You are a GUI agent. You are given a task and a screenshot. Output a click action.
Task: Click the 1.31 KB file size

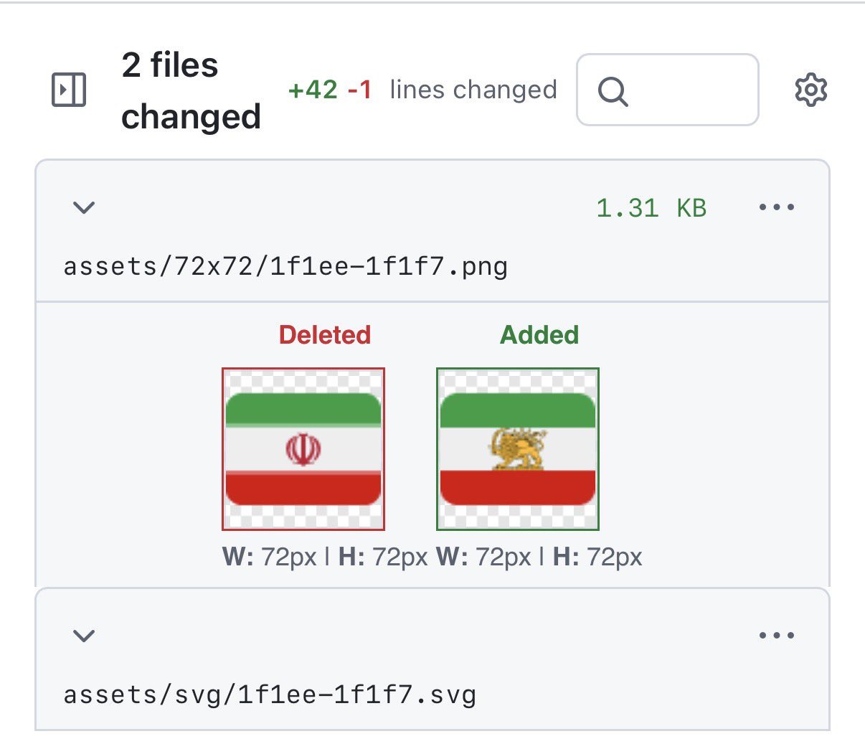[x=651, y=208]
